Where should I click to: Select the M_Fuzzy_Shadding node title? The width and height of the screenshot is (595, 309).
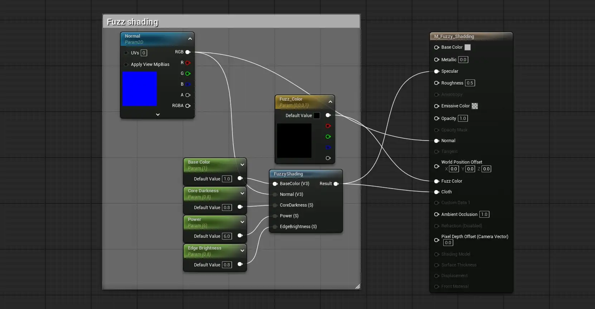click(x=454, y=37)
